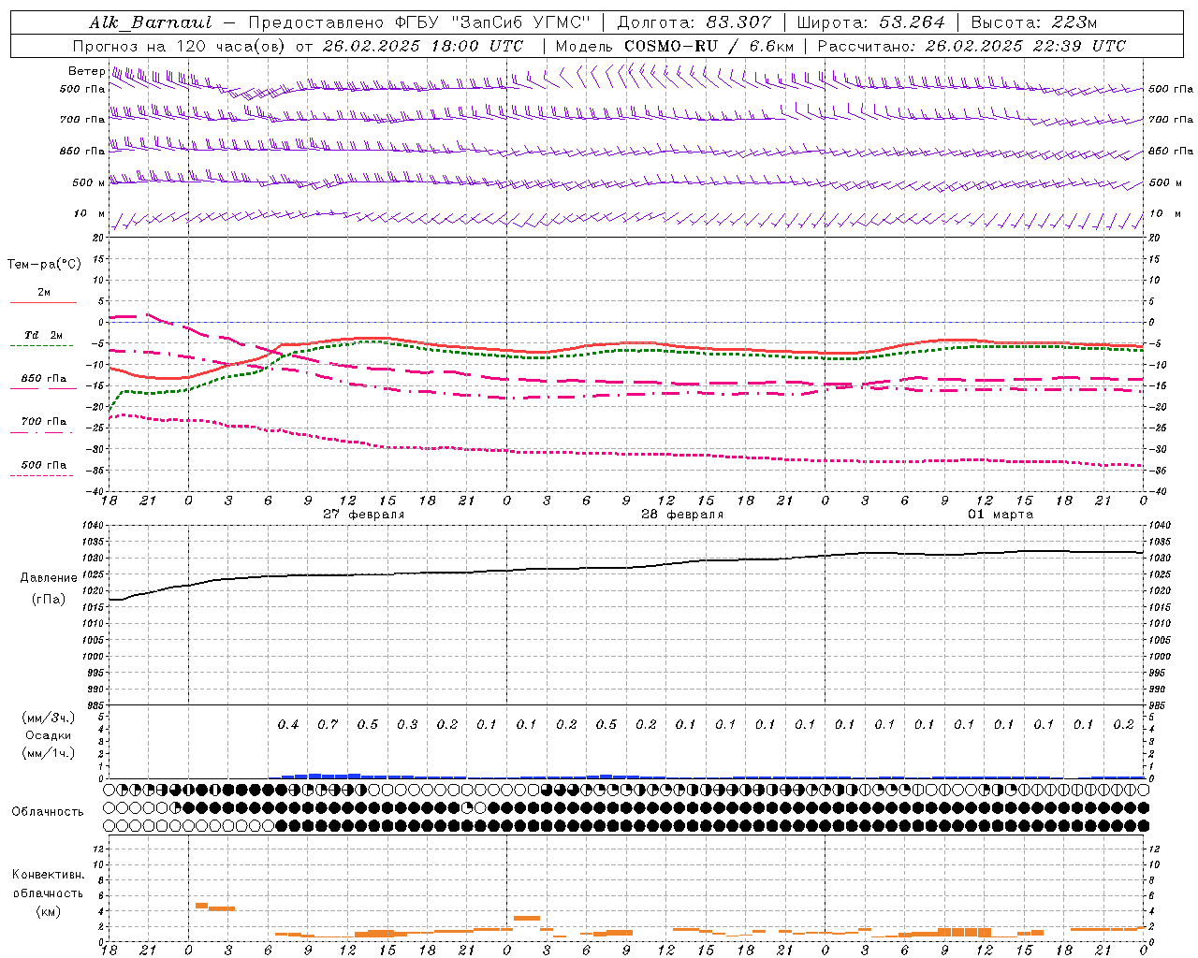Select the 700 гПа entry in temperature legend
The height and width of the screenshot is (958, 1198).
43,422
